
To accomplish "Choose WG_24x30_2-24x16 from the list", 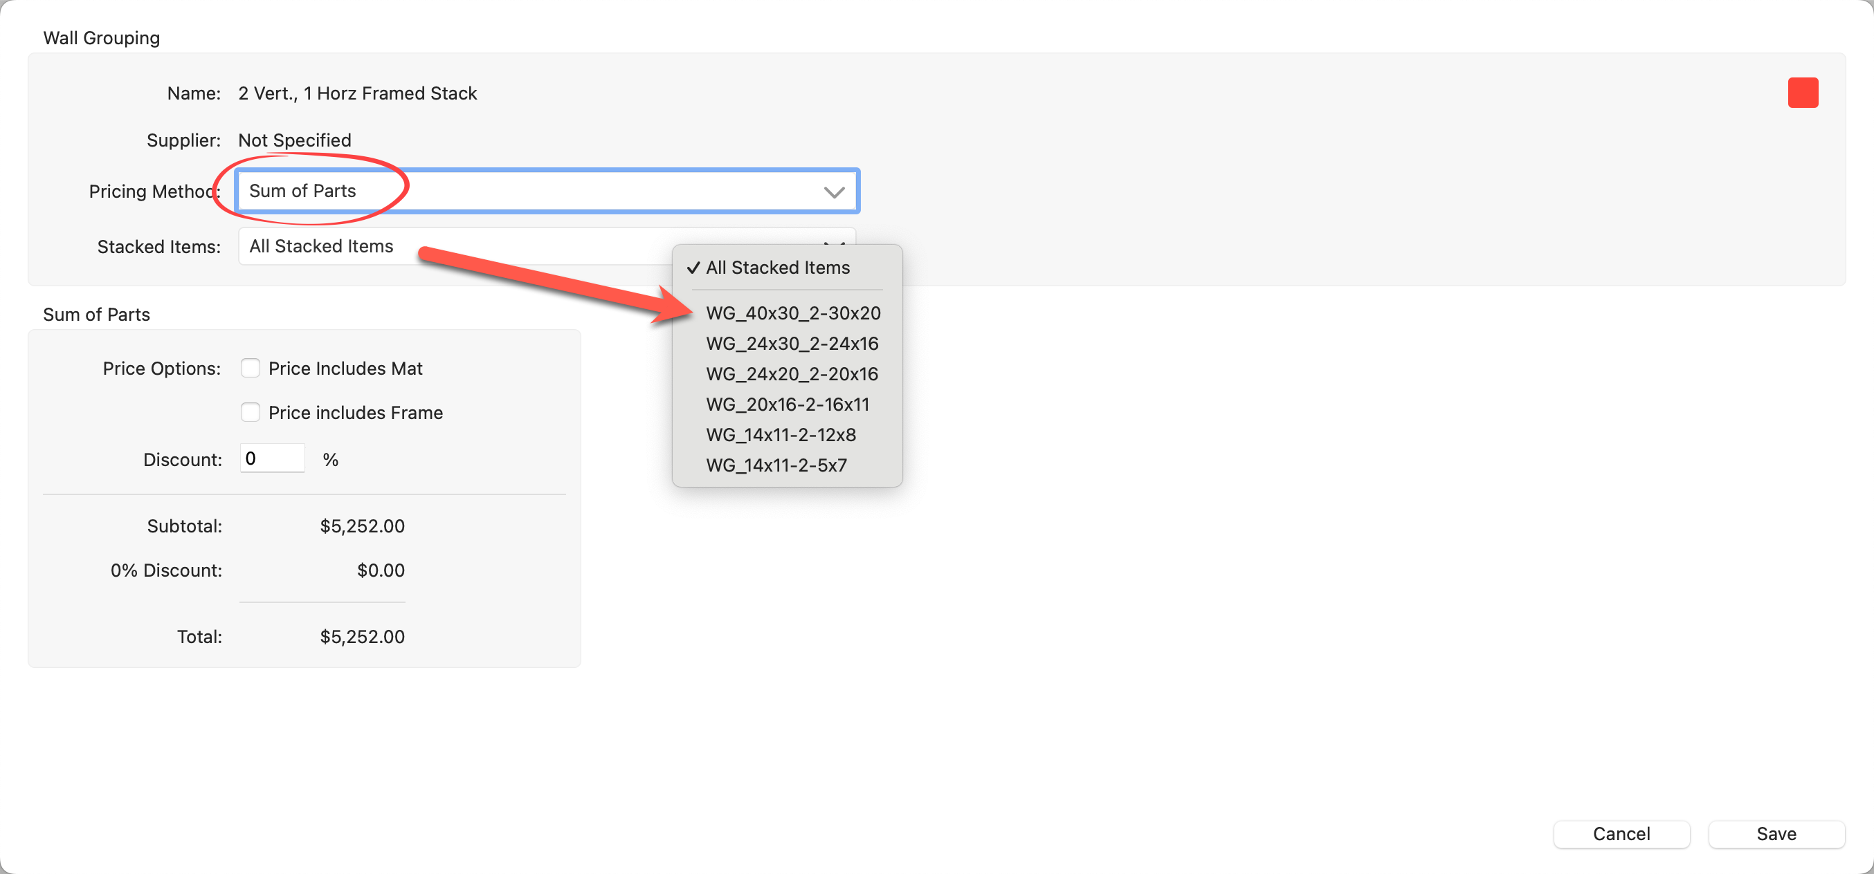I will tap(792, 344).
